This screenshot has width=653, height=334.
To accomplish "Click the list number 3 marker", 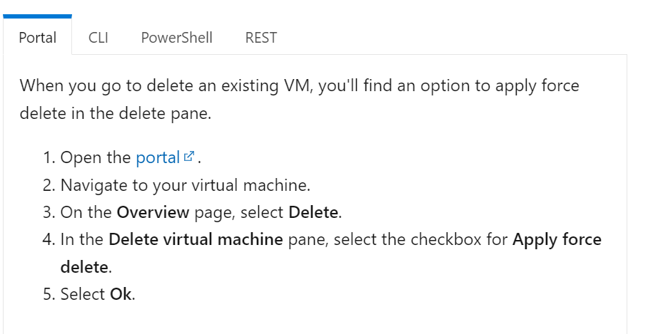I will point(49,212).
